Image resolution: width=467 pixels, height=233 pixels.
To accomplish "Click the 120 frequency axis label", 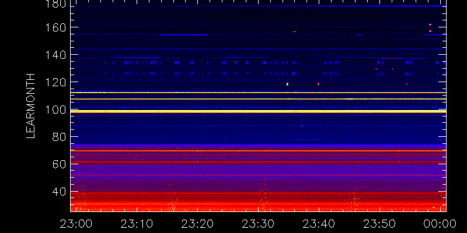I will coord(55,82).
